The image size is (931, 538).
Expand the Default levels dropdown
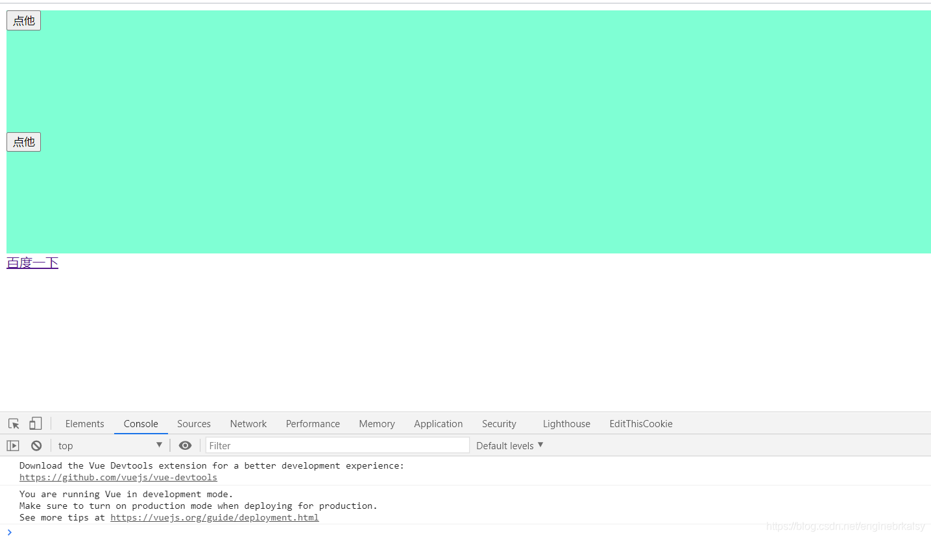[509, 445]
